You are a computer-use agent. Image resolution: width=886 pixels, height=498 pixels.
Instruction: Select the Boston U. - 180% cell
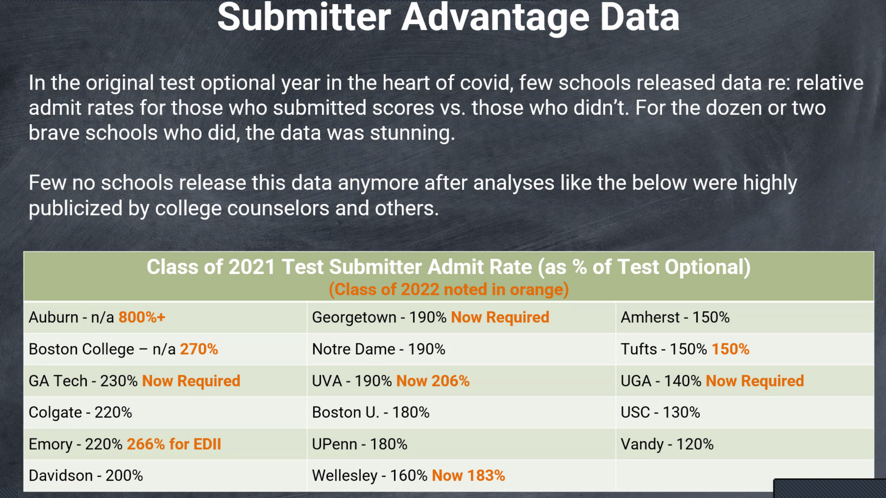pyautogui.click(x=371, y=413)
